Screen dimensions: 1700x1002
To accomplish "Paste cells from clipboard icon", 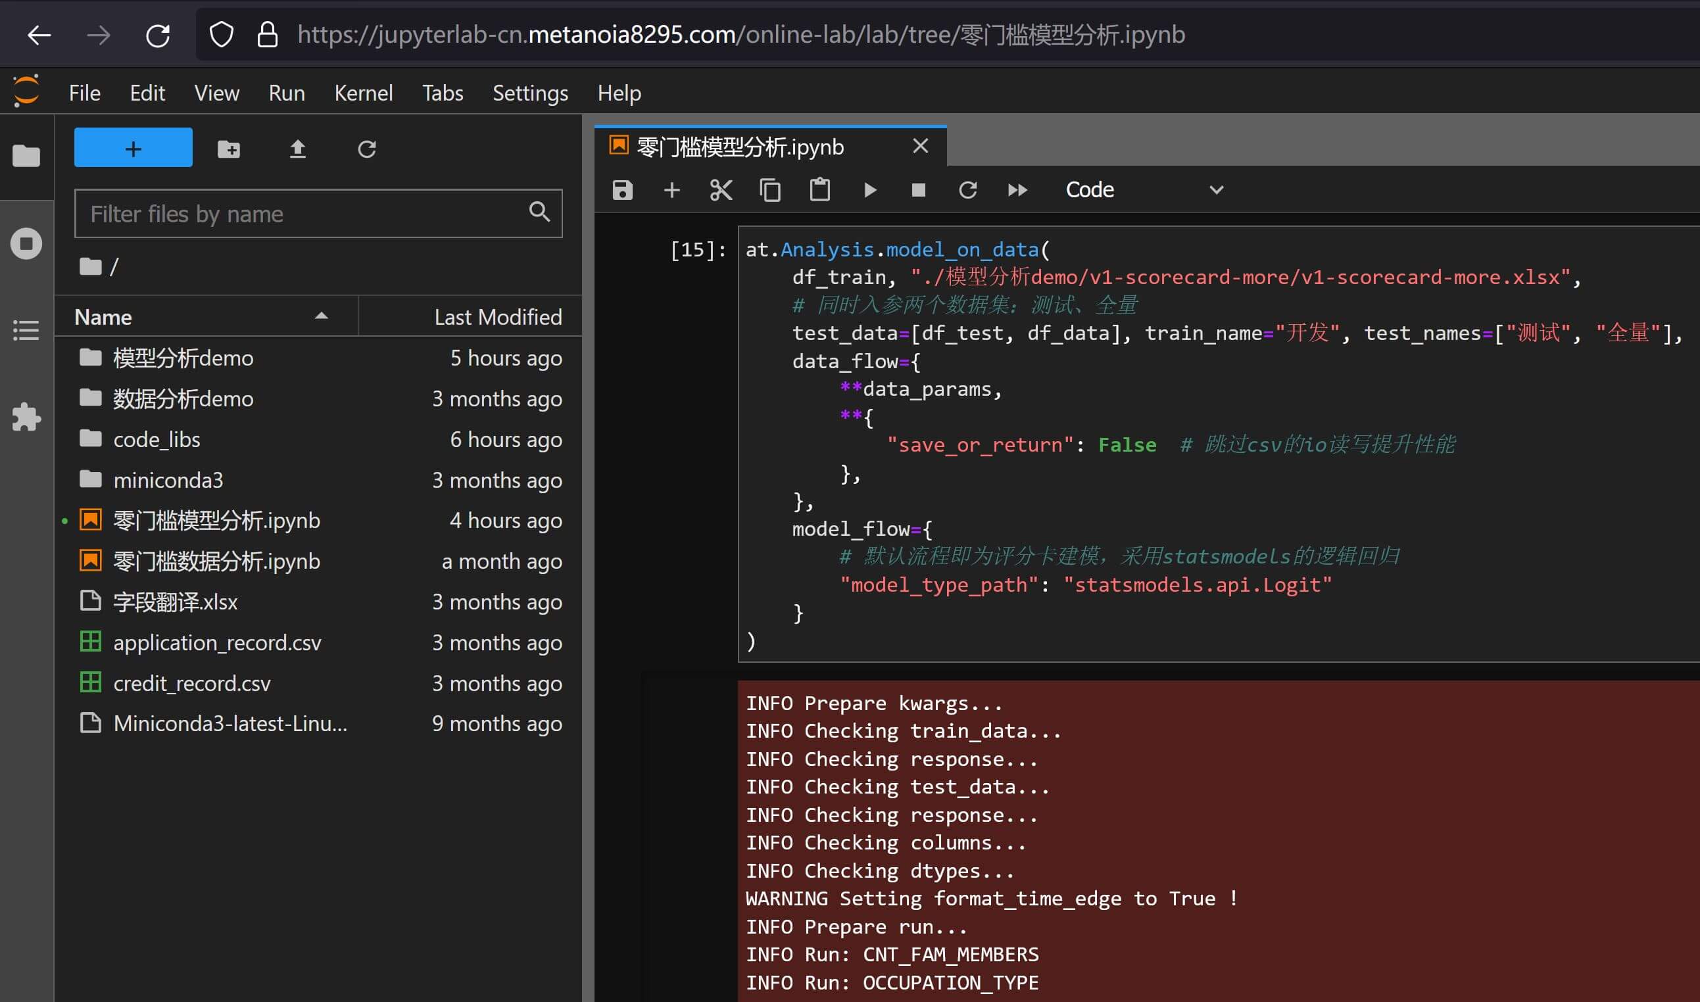I will coord(819,191).
